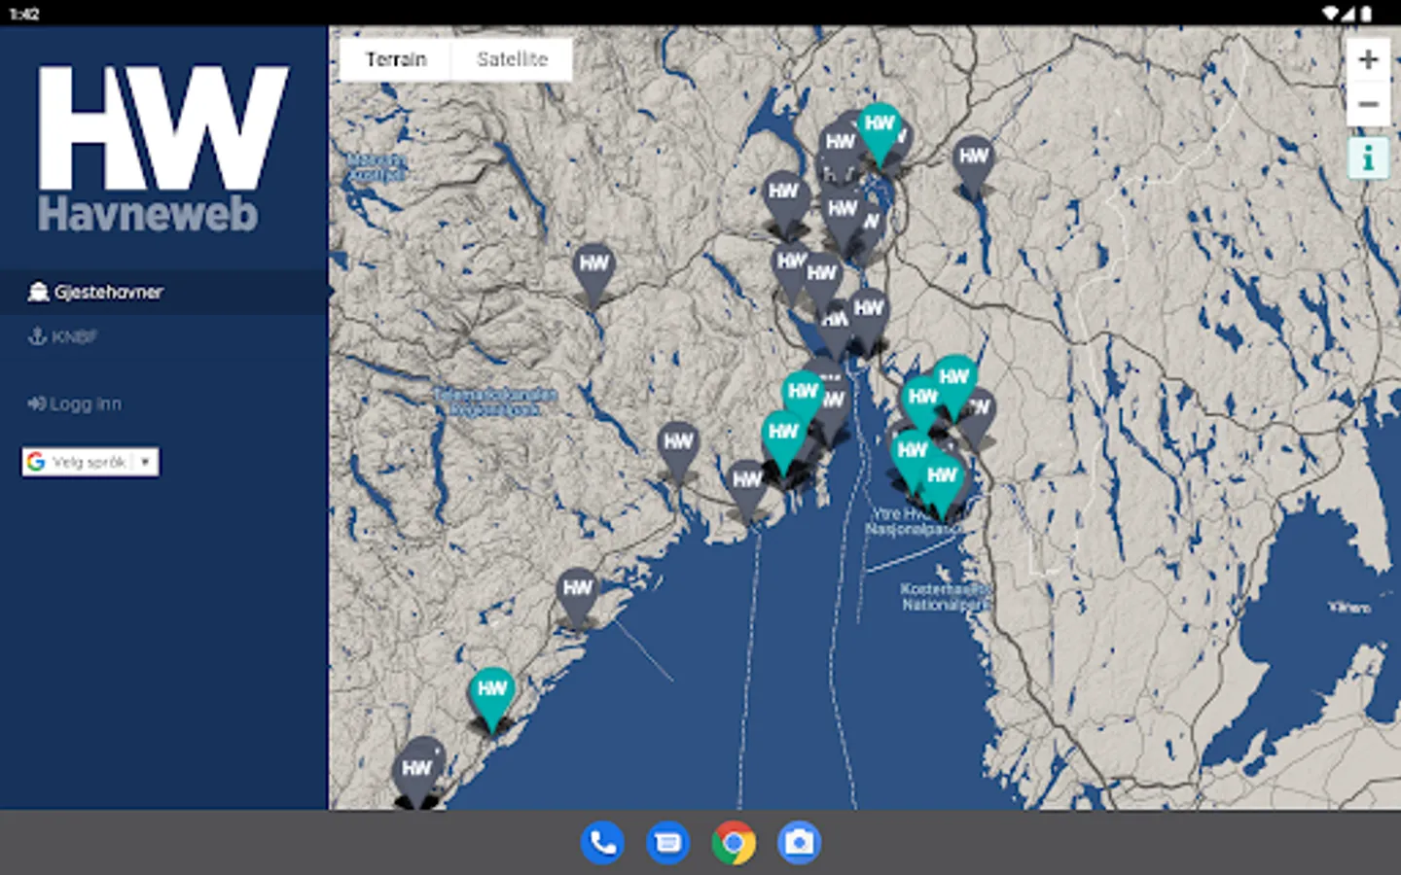Launch Chrome from the dock

pos(734,843)
